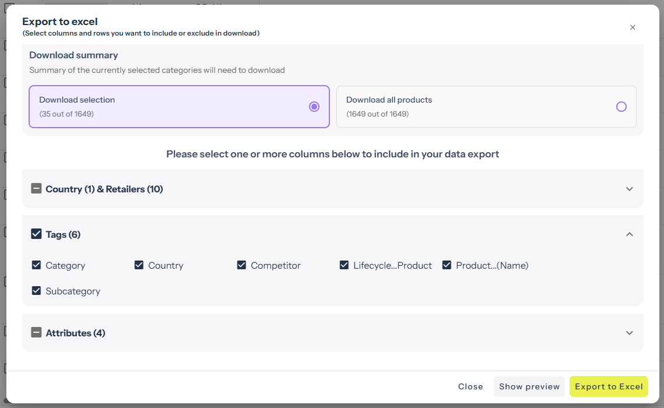Select the Download selection radio button
The image size is (664, 408).
click(314, 107)
